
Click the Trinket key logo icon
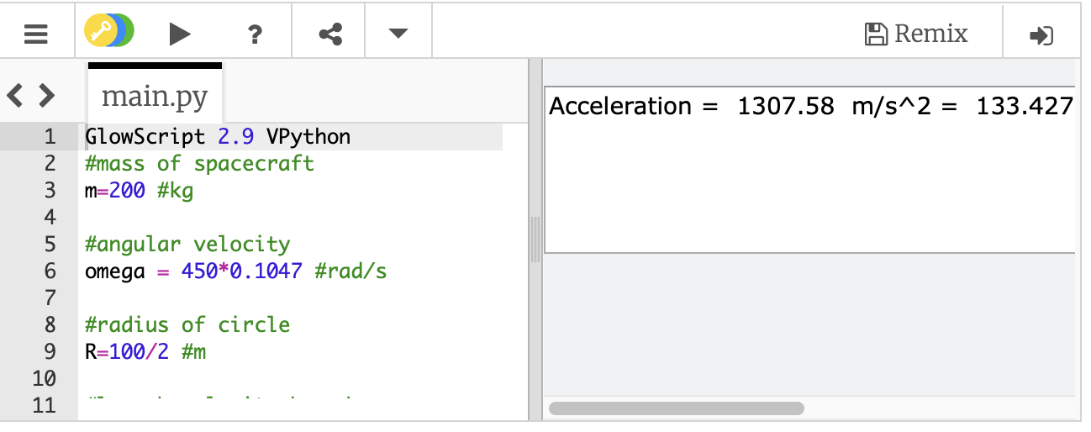(109, 33)
